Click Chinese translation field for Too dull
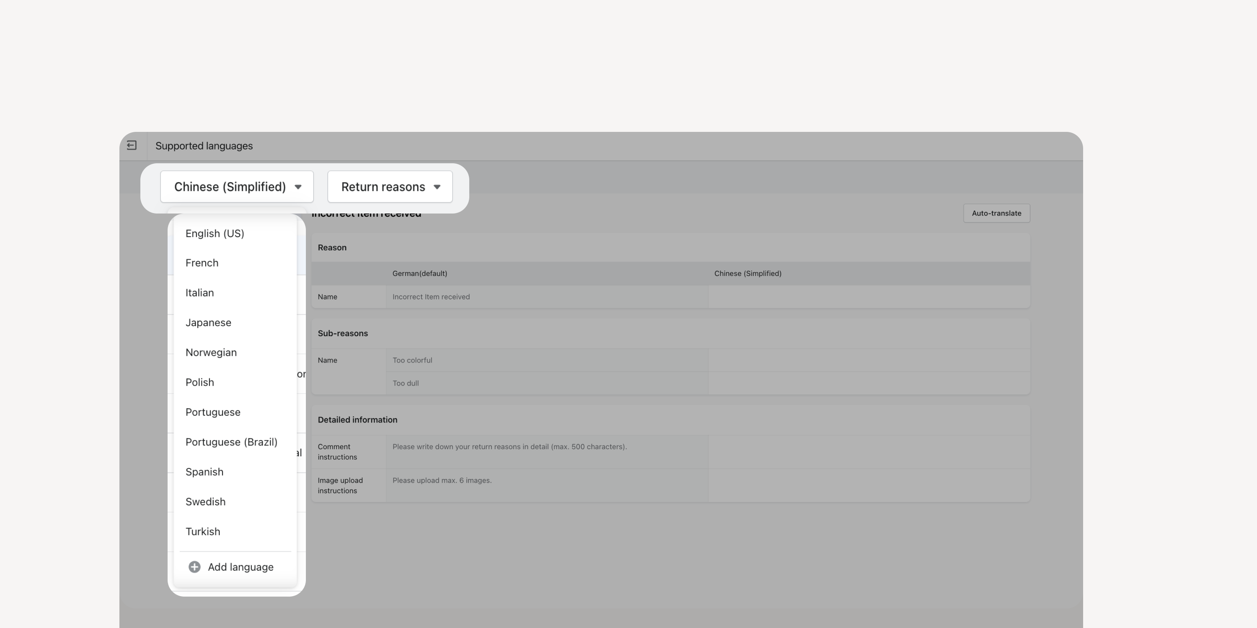The height and width of the screenshot is (628, 1257). [x=869, y=383]
